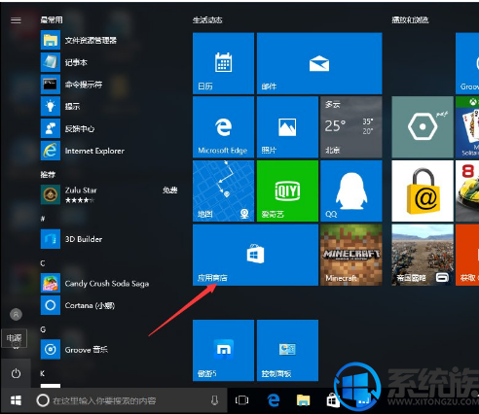The width and height of the screenshot is (479, 414).
Task: Open the racing car game tile
Action: point(467,191)
